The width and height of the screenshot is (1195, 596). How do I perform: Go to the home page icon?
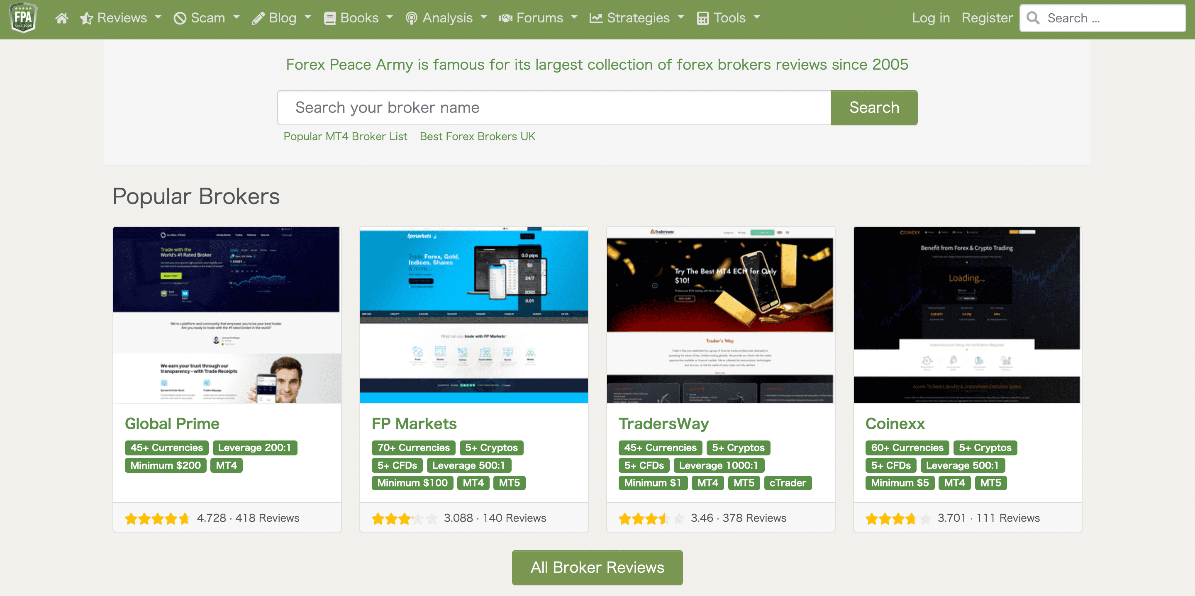(62, 18)
